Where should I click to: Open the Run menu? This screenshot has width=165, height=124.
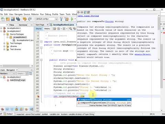click(42, 14)
